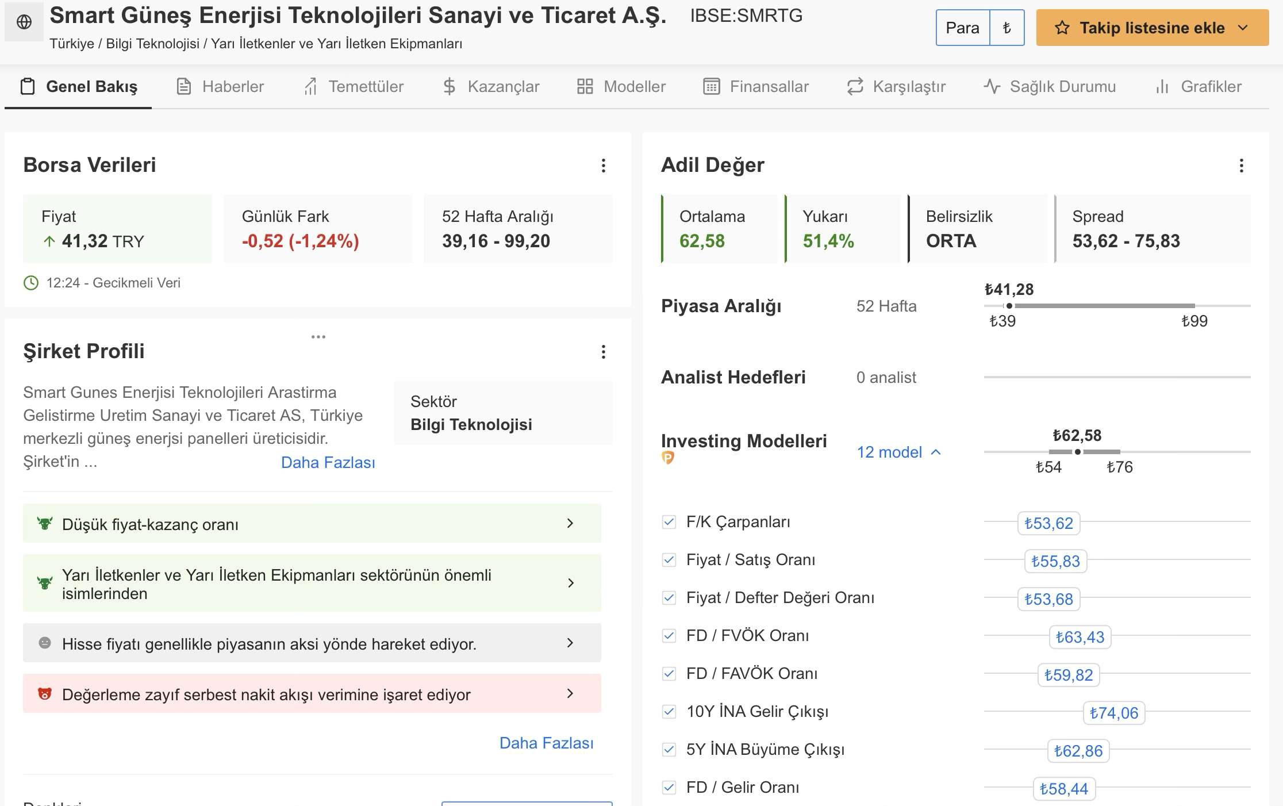Expand the Yarı İletkenler sector insight chevron
The image size is (1283, 806).
tap(570, 584)
